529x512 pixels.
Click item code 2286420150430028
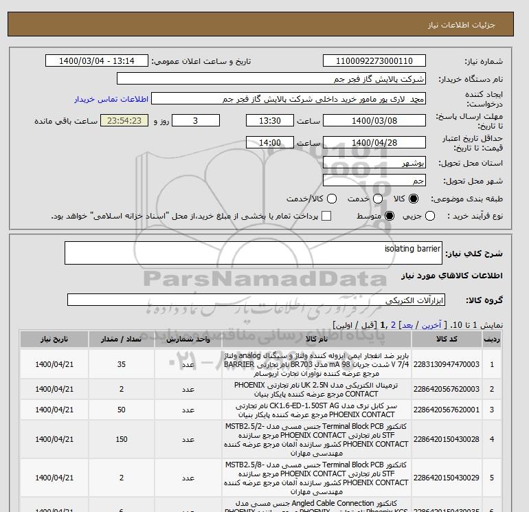447,439
